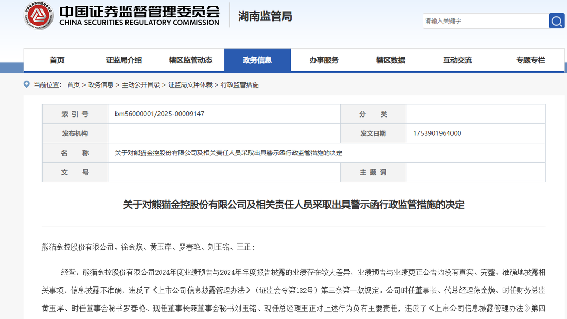Click the date value 1753901964000
Screen dimensions: 567x319
(437, 133)
